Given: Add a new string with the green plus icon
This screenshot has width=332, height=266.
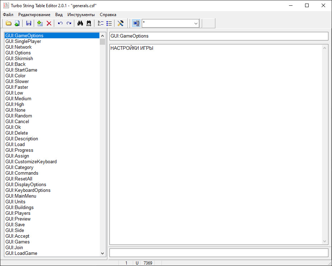Looking at the screenshot, I should click(x=40, y=23).
